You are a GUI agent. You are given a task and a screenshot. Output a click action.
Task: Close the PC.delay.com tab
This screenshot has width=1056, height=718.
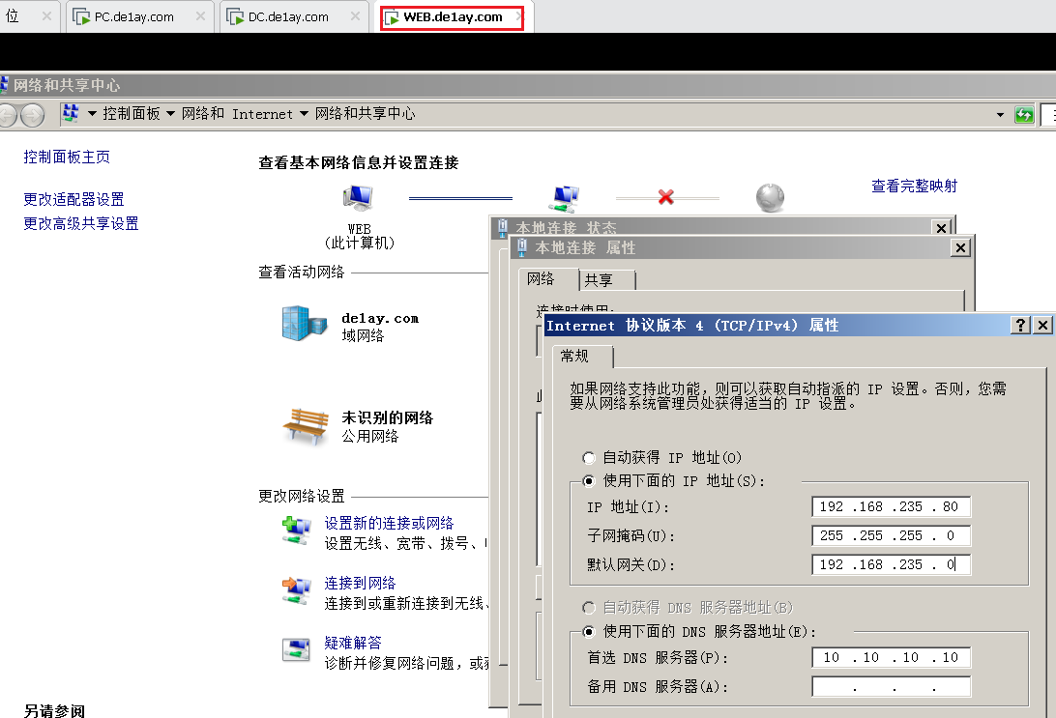coord(200,16)
